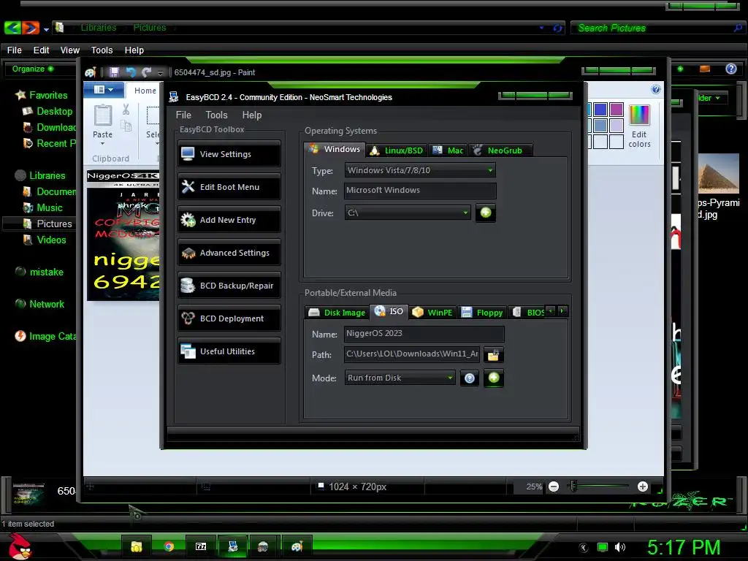
Task: Open Advanced Settings in EasyBCD
Action: (229, 252)
